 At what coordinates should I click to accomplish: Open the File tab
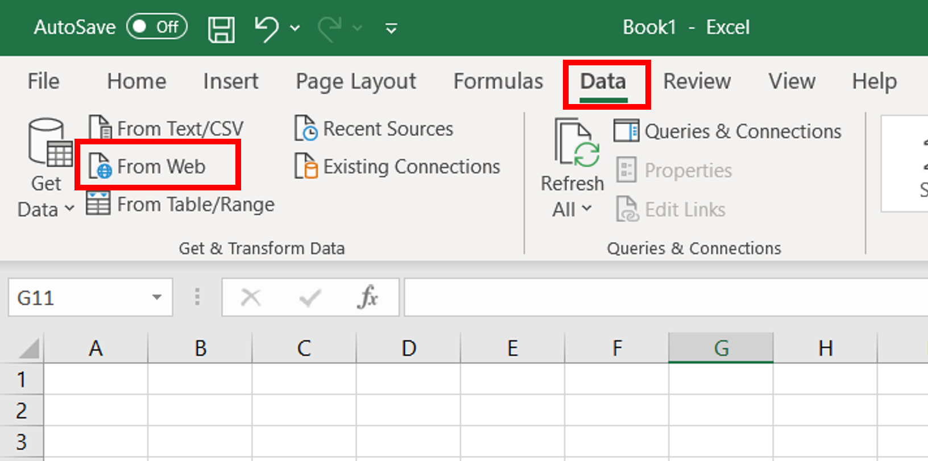[43, 81]
